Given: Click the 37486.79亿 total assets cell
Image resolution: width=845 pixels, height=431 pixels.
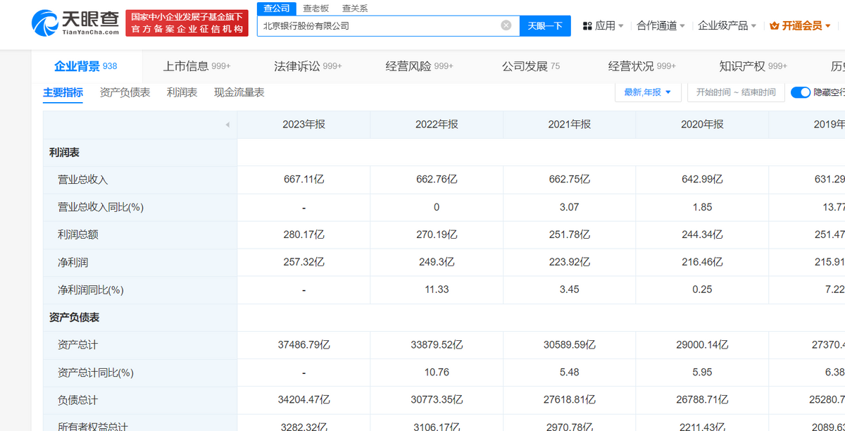Looking at the screenshot, I should click(303, 345).
